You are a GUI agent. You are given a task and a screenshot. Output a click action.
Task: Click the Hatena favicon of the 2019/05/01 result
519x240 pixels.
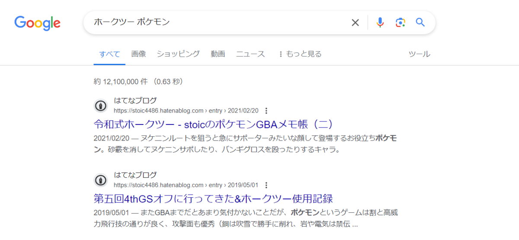point(101,180)
